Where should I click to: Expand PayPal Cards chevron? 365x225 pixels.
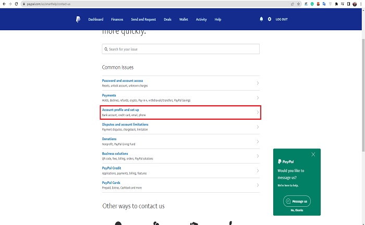point(258,185)
